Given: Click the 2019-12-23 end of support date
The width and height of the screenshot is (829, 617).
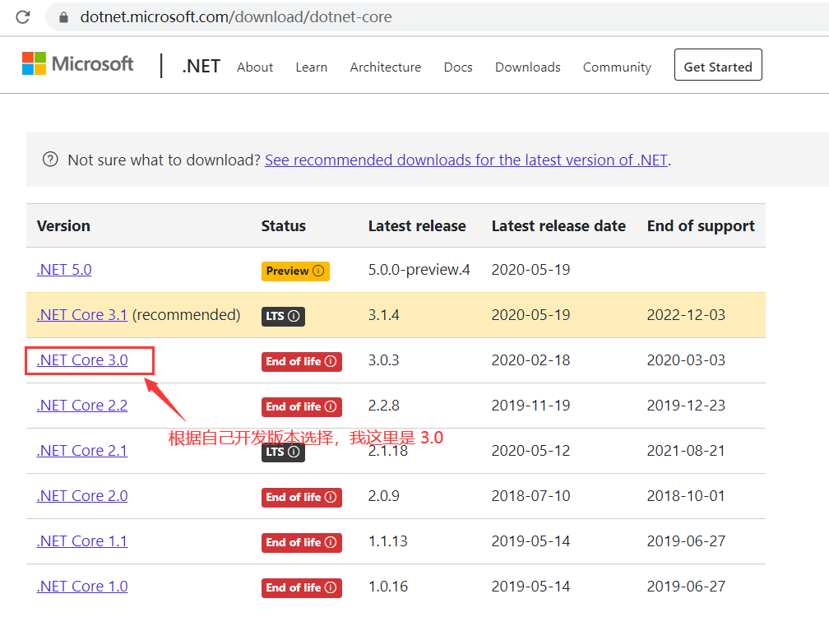Looking at the screenshot, I should click(x=686, y=406).
